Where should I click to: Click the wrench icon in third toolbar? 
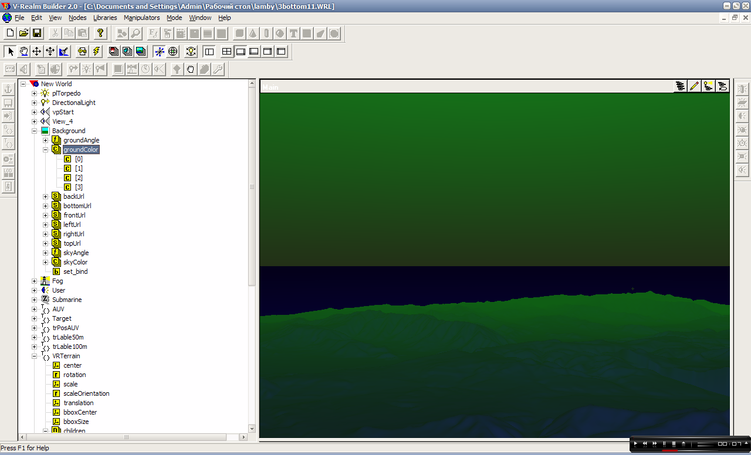pyautogui.click(x=218, y=69)
